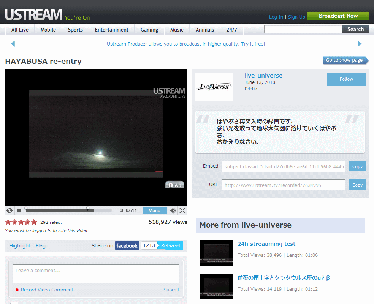The width and height of the screenshot is (374, 304).
Task: Open the Mobile category tab
Action: click(48, 30)
